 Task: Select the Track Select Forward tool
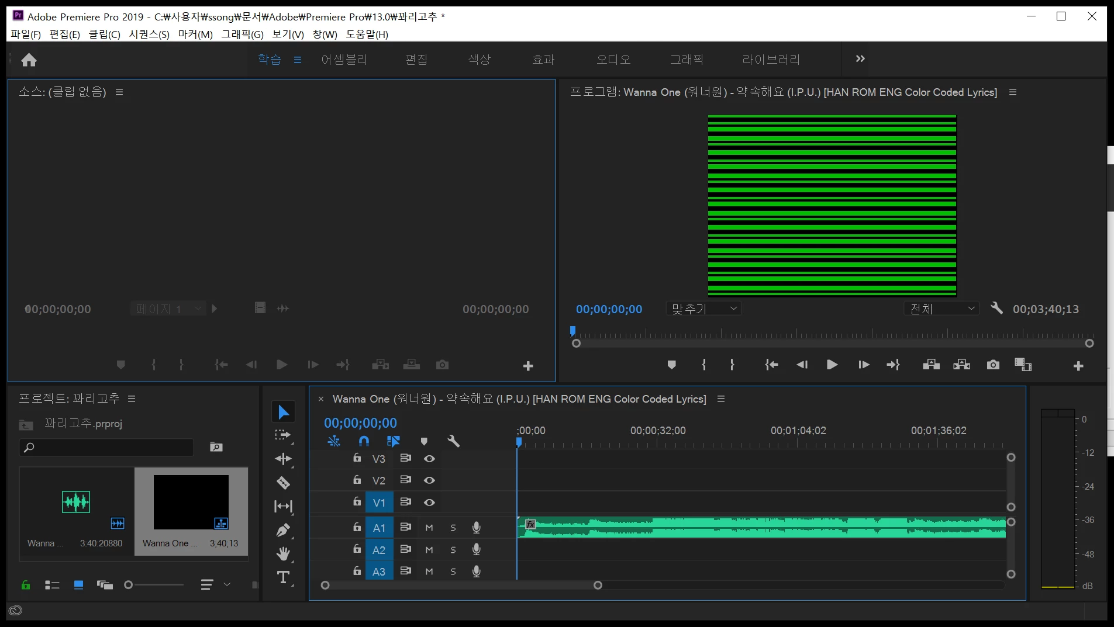coord(283,435)
